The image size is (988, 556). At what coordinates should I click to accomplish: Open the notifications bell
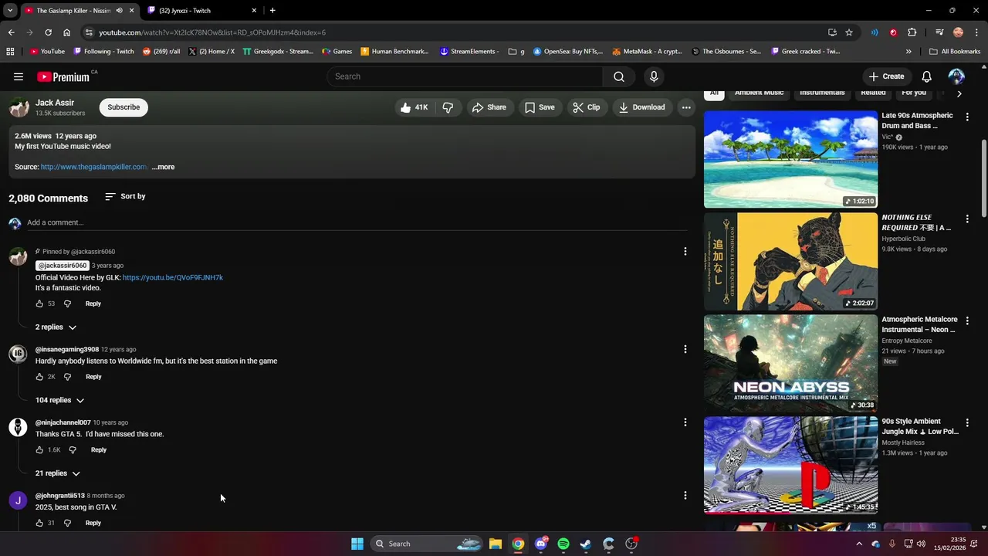pos(927,76)
